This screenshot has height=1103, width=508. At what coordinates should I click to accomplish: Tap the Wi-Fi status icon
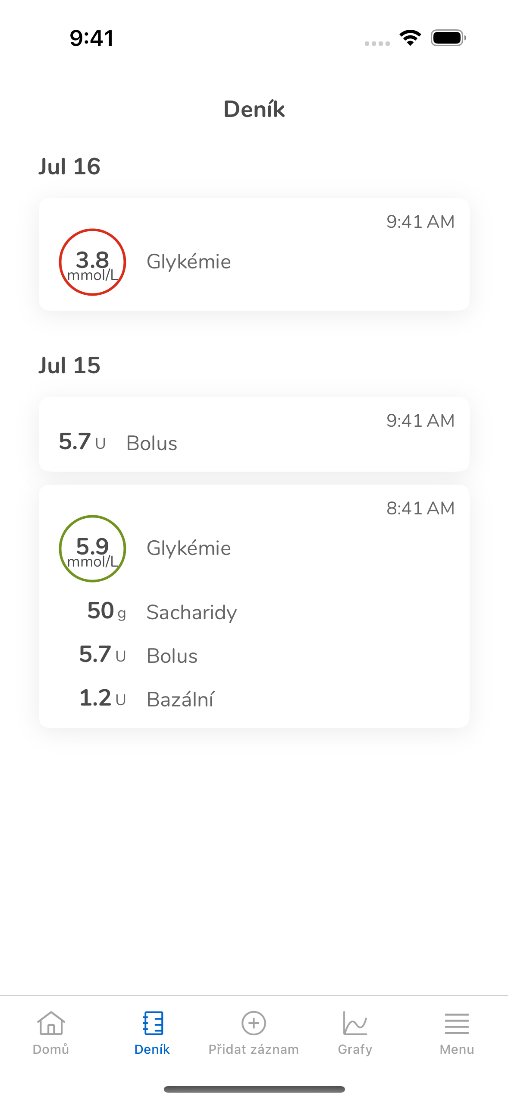click(x=410, y=38)
